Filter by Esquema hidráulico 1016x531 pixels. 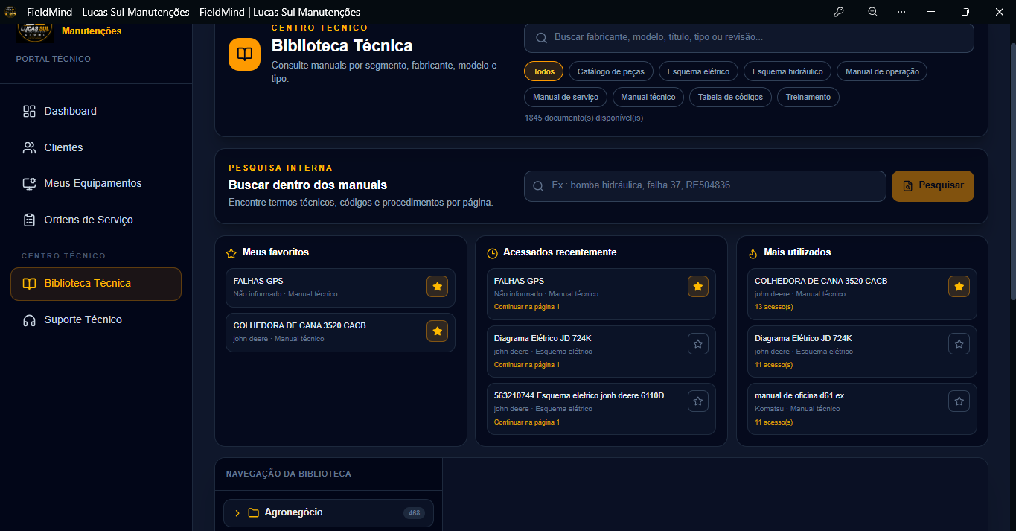point(787,71)
